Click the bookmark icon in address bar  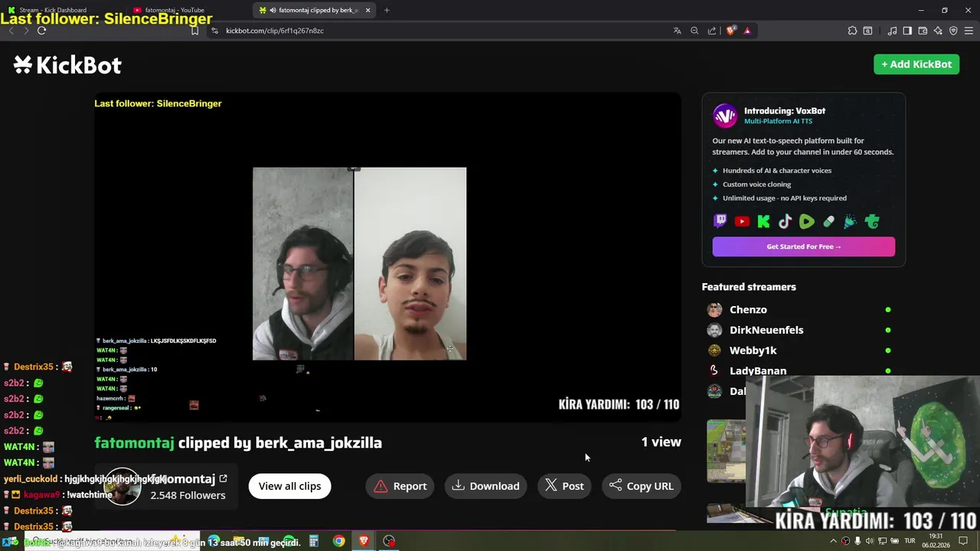(194, 31)
